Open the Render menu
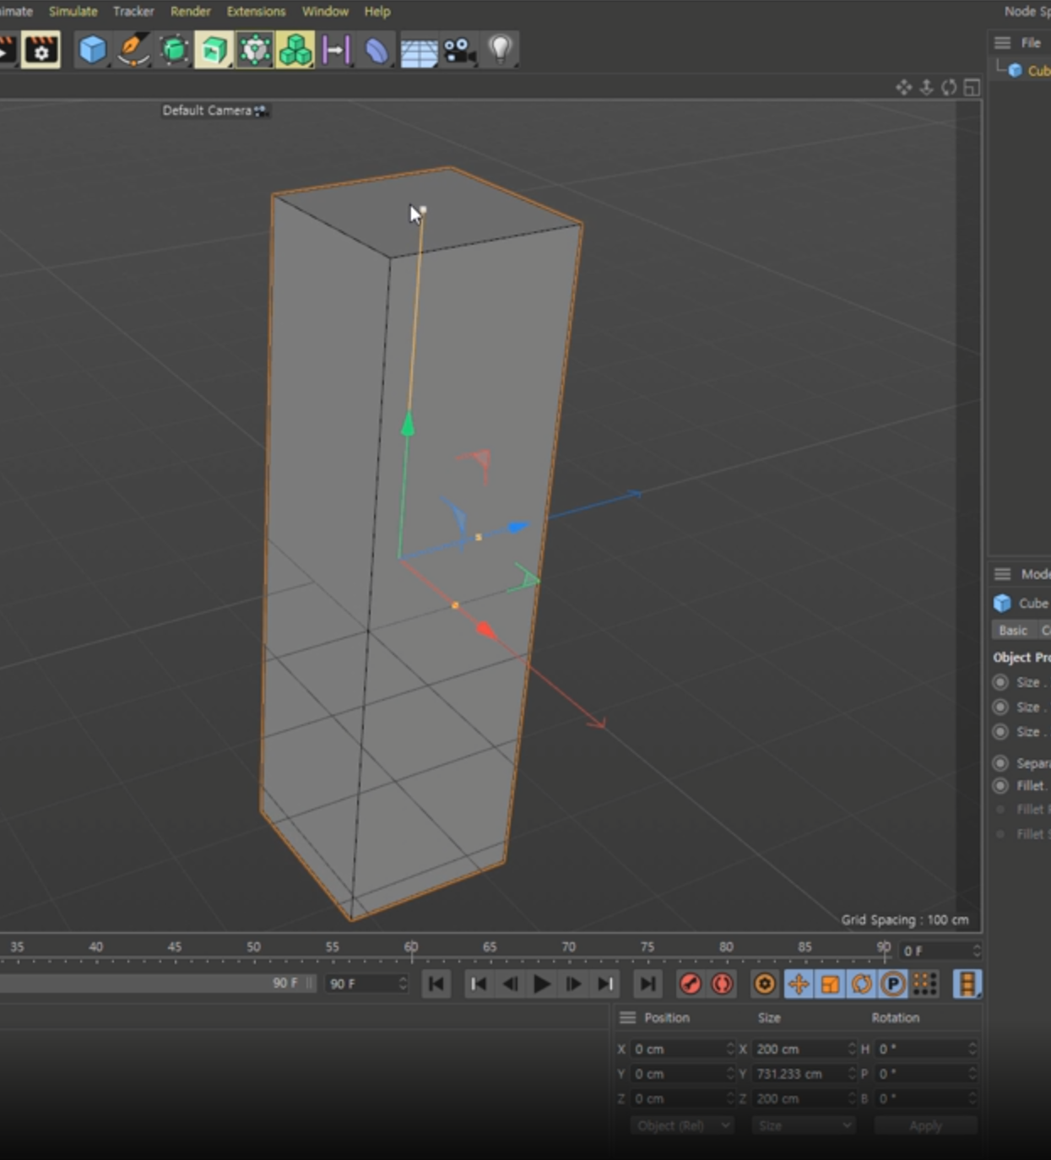The height and width of the screenshot is (1160, 1051). pos(191,12)
